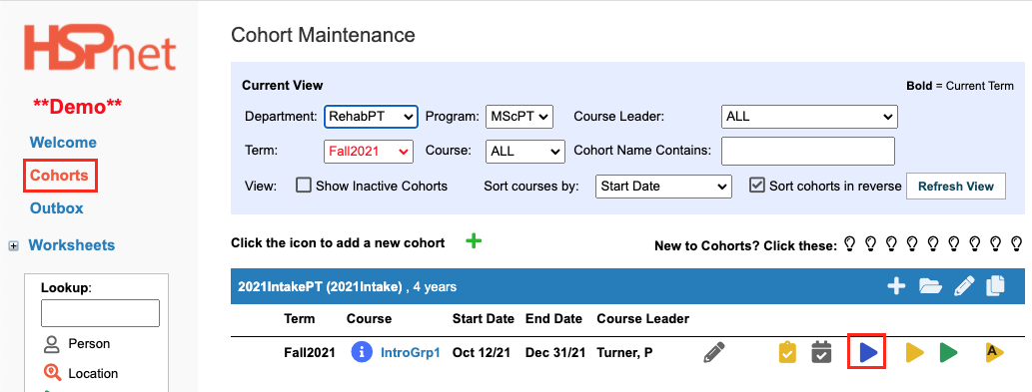Open the Welcome page link
The image size is (1032, 392).
tap(63, 143)
